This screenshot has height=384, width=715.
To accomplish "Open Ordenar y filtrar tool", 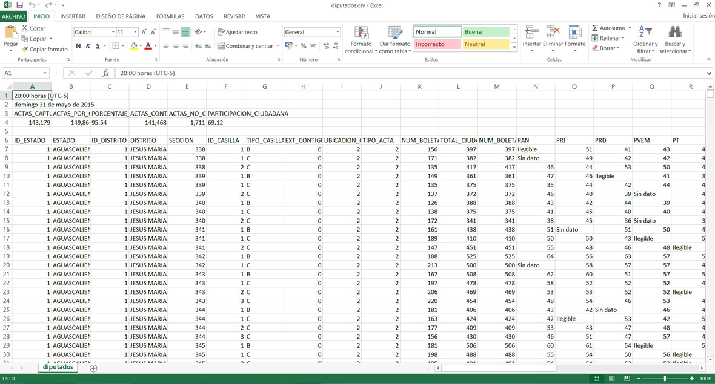I will coord(645,34).
